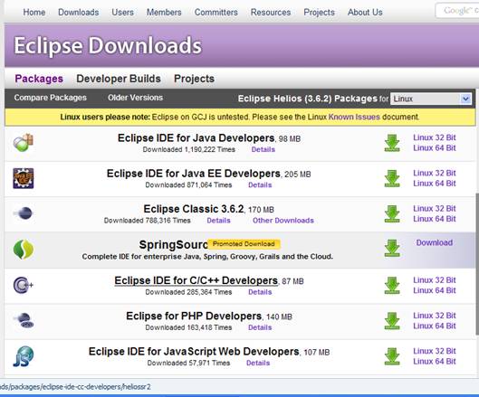This screenshot has width=479, height=397.
Task: View Details for PHP Developers package
Action: click(260, 327)
